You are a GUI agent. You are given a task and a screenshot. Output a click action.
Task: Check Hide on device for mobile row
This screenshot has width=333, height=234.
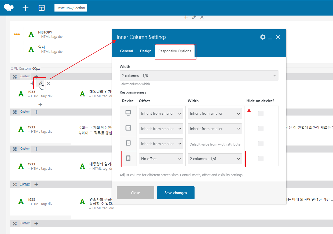pos(261,159)
